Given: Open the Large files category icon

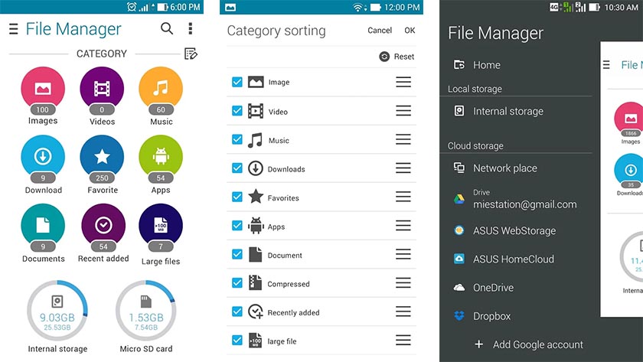Looking at the screenshot, I should click(161, 227).
